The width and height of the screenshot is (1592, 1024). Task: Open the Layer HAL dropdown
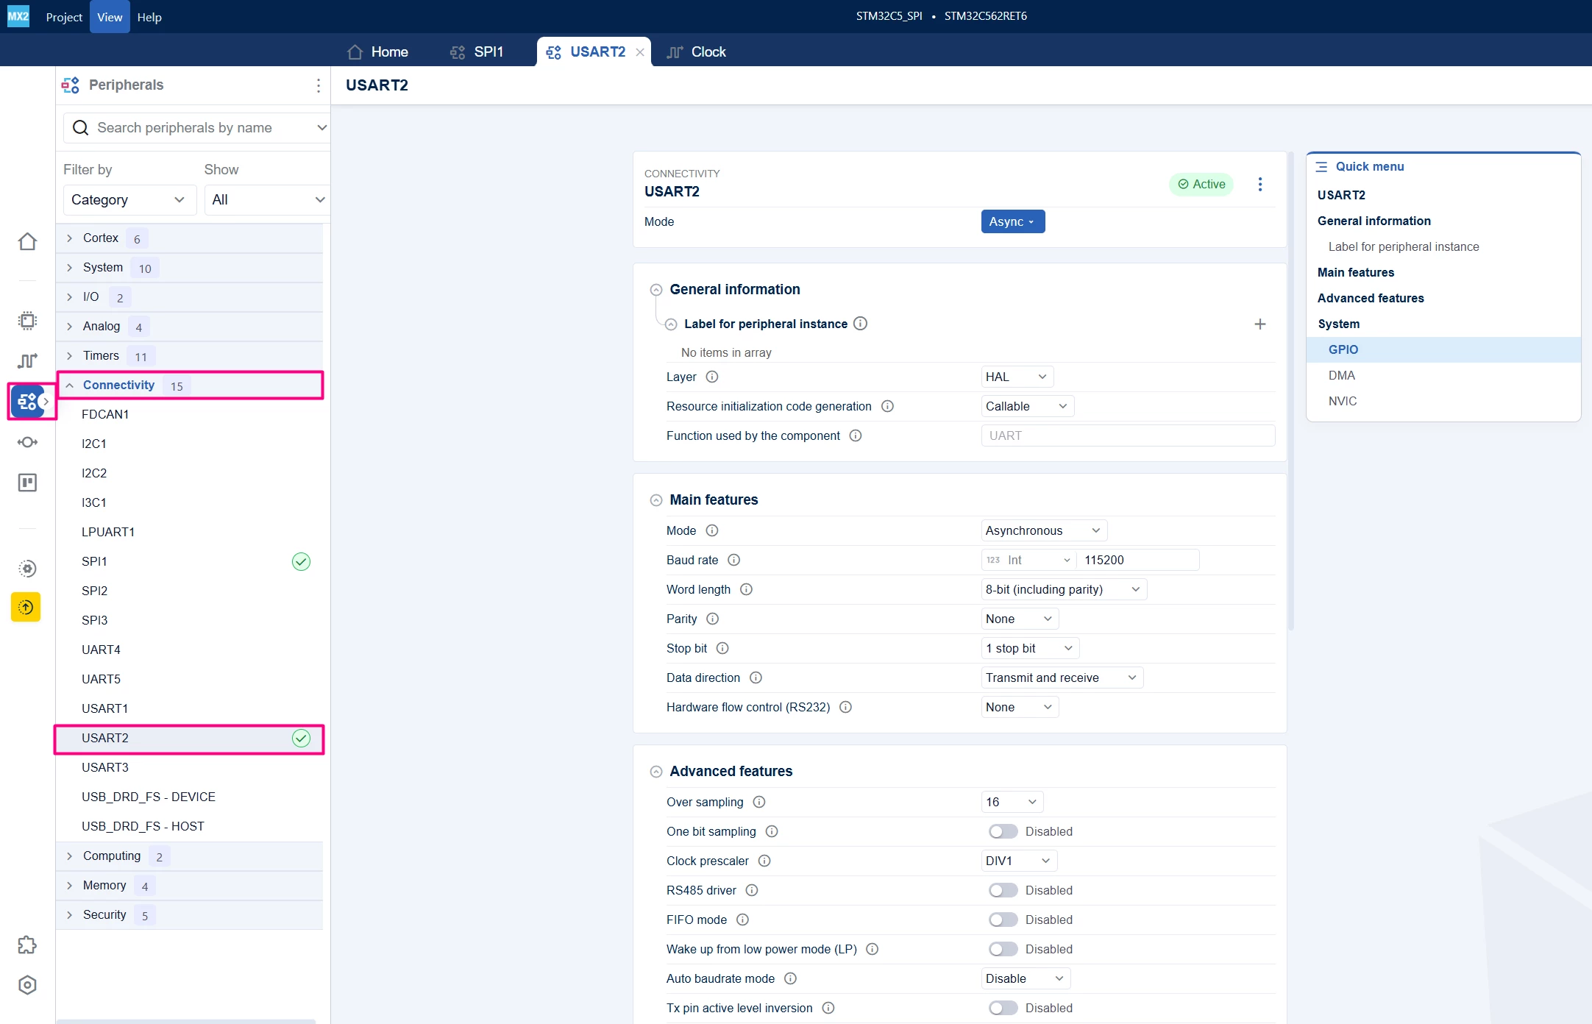coord(1017,377)
